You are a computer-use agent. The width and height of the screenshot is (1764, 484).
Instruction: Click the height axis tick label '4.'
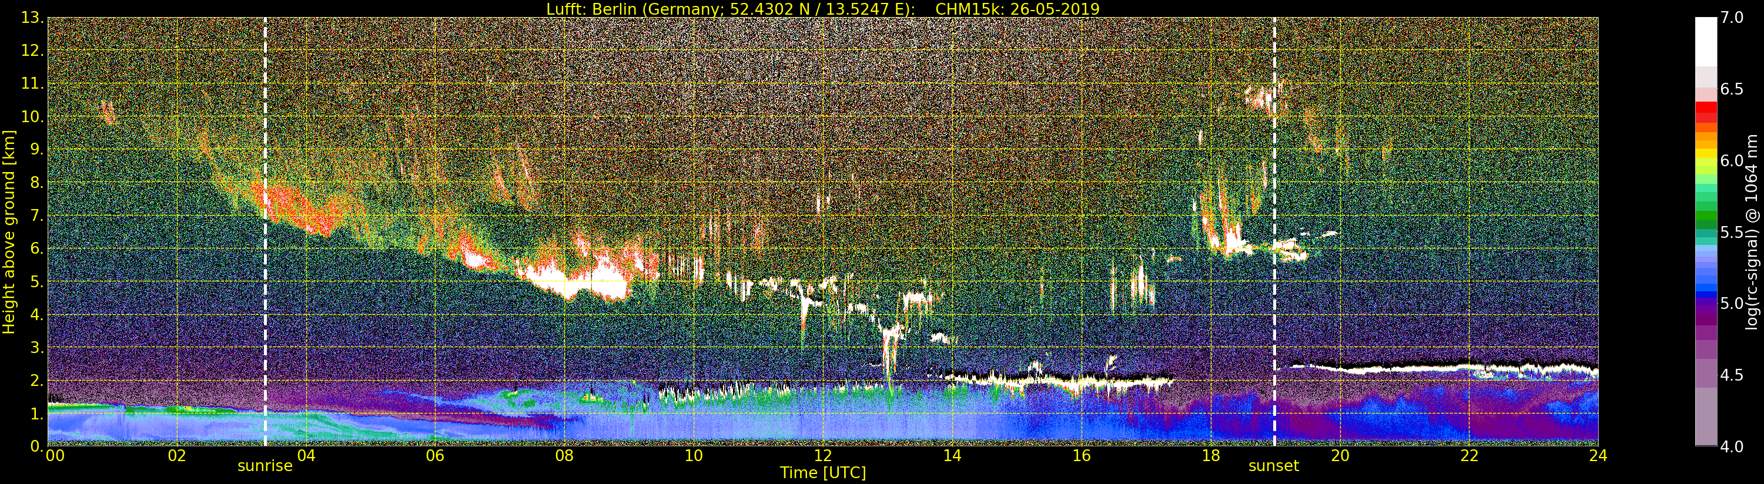click(36, 314)
